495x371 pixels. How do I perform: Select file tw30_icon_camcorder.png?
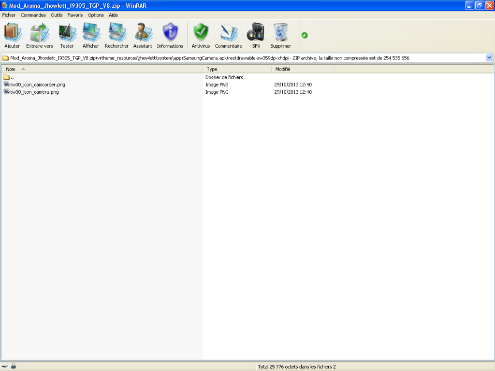[38, 85]
